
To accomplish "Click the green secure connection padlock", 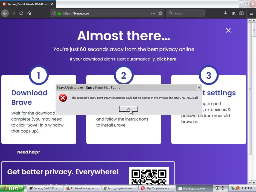I will click(59, 13).
